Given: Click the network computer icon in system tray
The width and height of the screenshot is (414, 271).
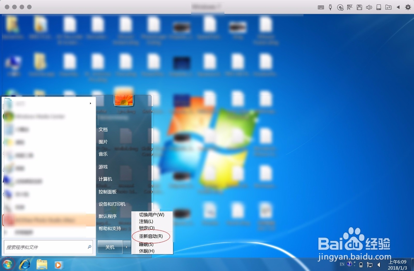Looking at the screenshot, I should tap(370, 265).
